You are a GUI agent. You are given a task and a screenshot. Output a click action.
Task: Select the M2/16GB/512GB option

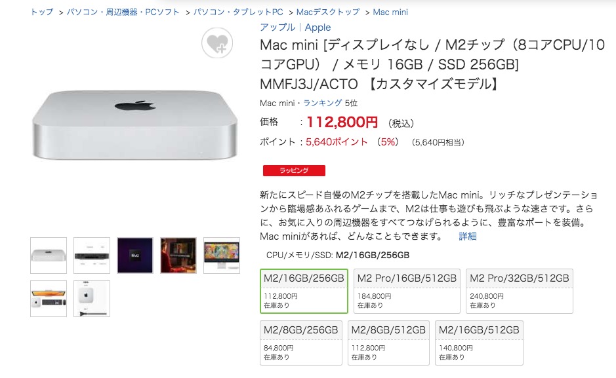479,343
